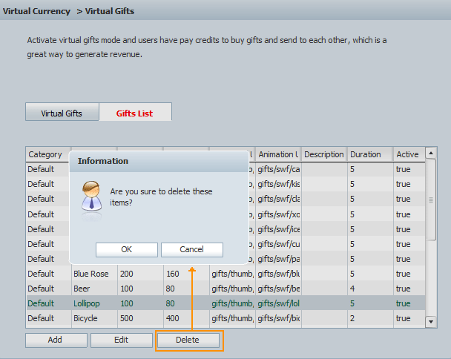Click the Animation column header
The width and height of the screenshot is (451, 359).
coord(277,154)
